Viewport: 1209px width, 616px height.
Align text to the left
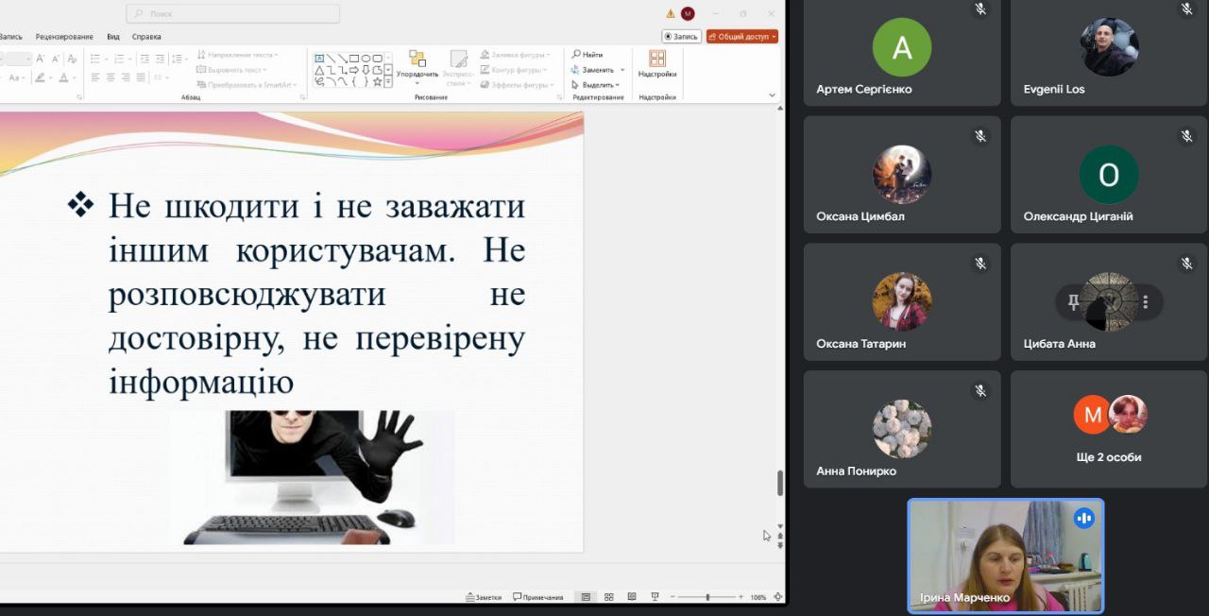tap(95, 77)
